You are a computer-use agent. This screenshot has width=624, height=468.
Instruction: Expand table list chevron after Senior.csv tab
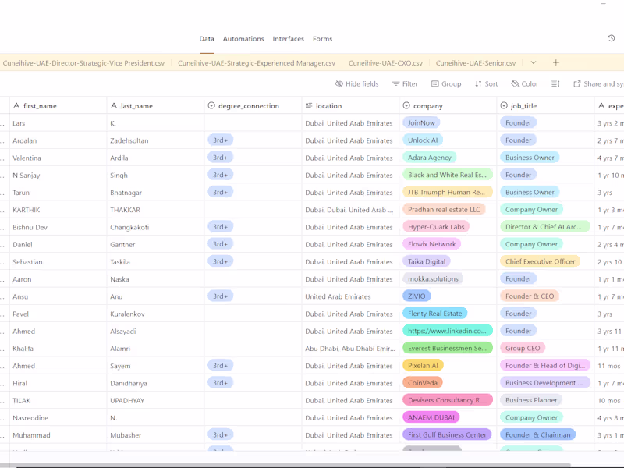pyautogui.click(x=534, y=62)
